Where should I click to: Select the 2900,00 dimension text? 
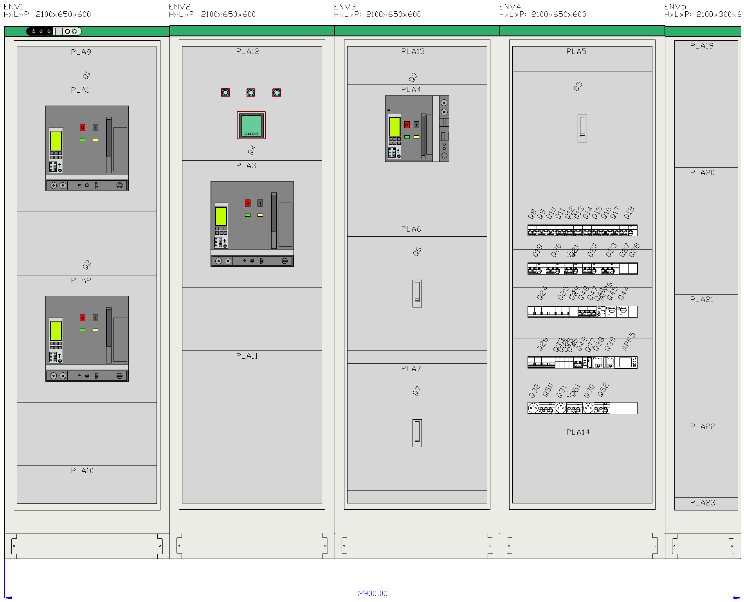tap(373, 593)
